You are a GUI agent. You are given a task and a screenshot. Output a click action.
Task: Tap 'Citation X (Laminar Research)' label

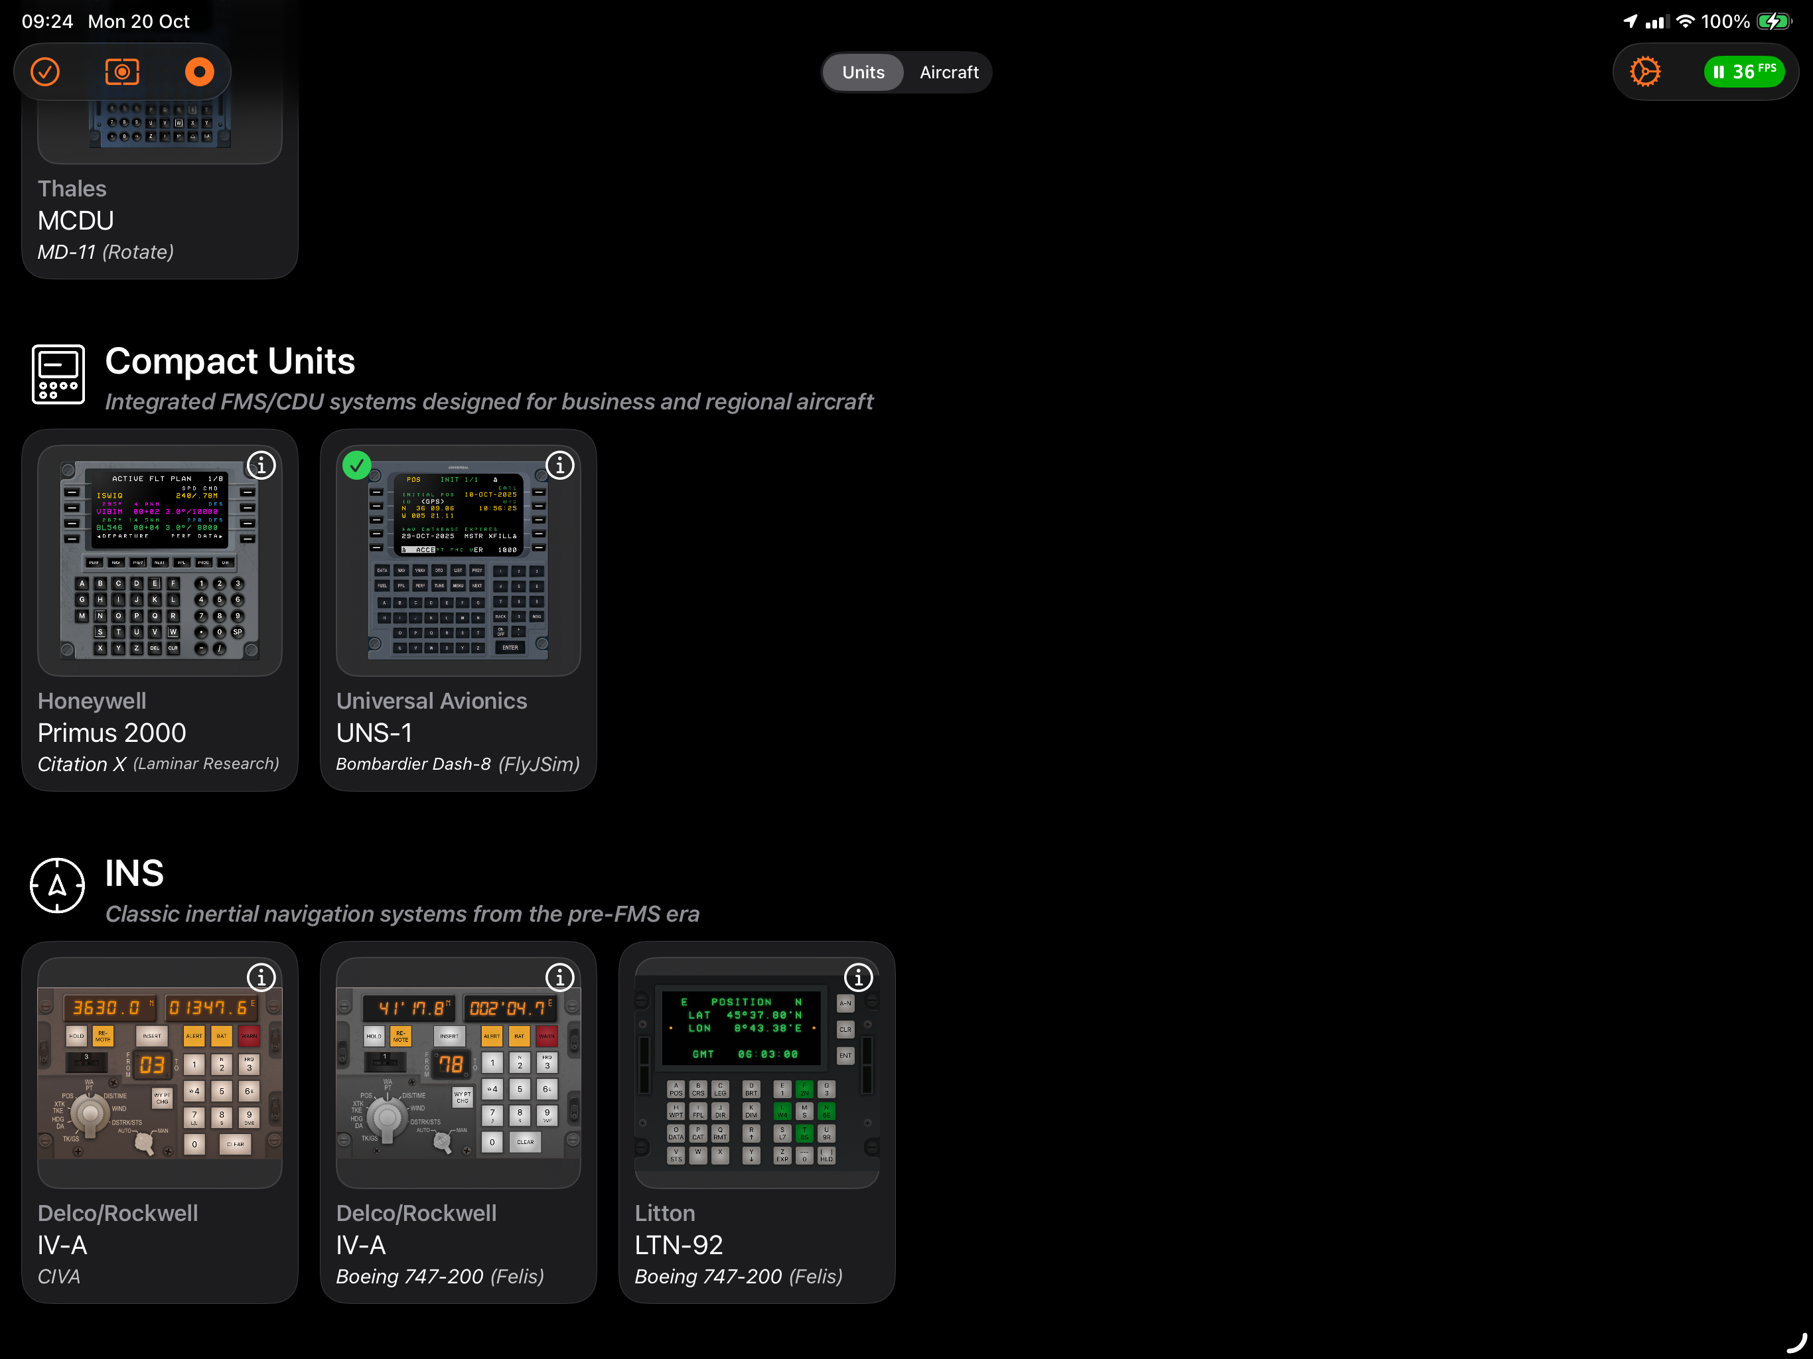pos(158,764)
